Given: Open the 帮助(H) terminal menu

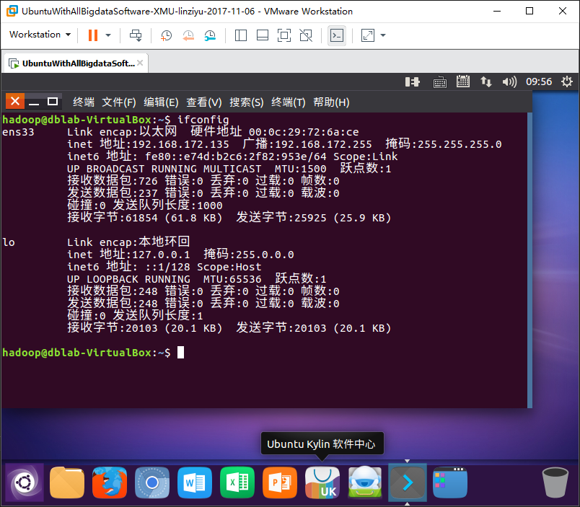Looking at the screenshot, I should tap(331, 102).
